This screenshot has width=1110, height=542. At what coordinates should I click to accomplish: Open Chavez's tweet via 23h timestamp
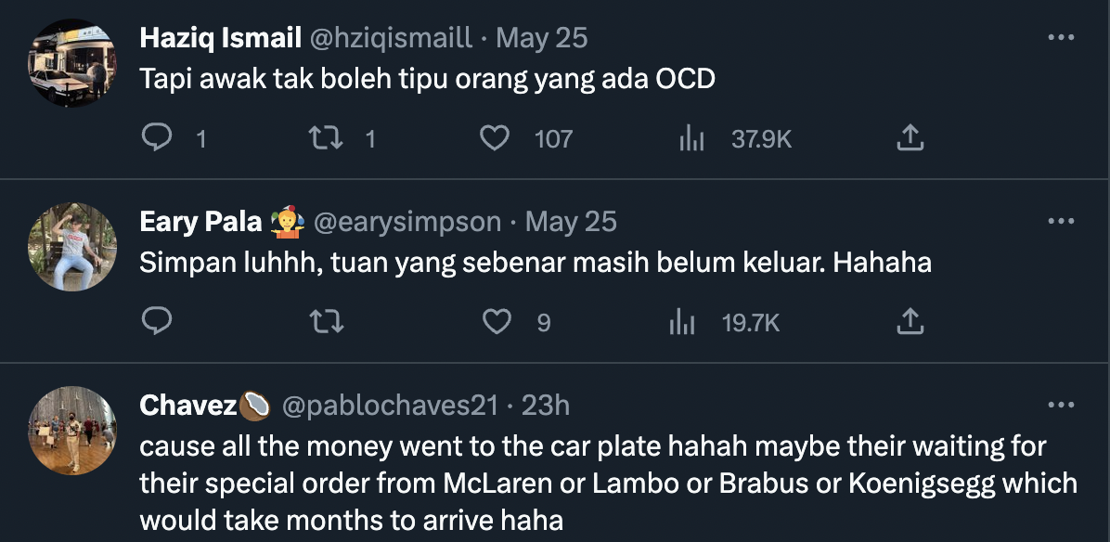coord(546,406)
